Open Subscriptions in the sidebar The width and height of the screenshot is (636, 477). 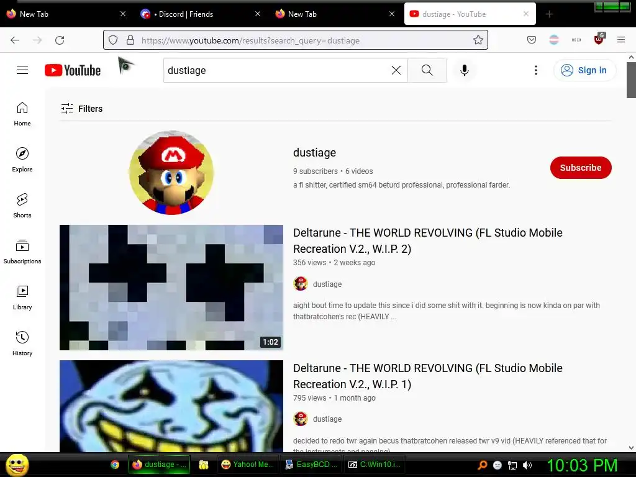click(x=22, y=252)
